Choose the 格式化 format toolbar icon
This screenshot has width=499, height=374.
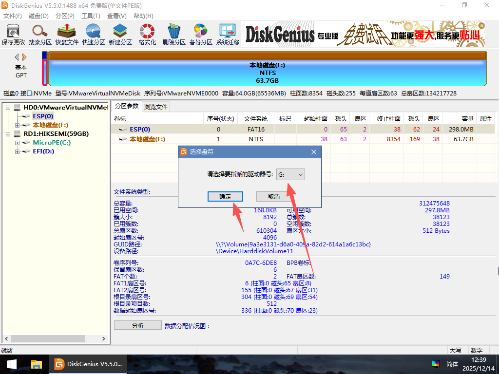[x=147, y=34]
